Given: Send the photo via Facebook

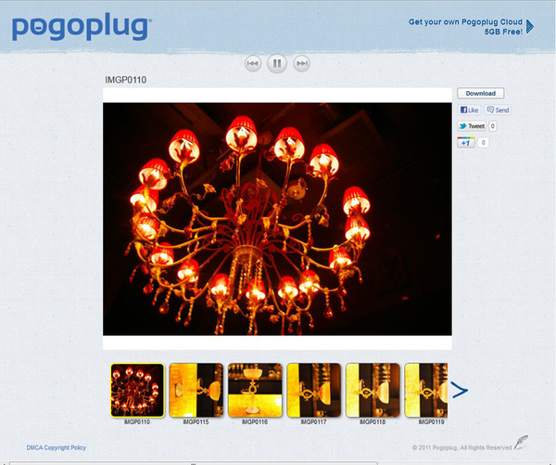Looking at the screenshot, I should 498,110.
